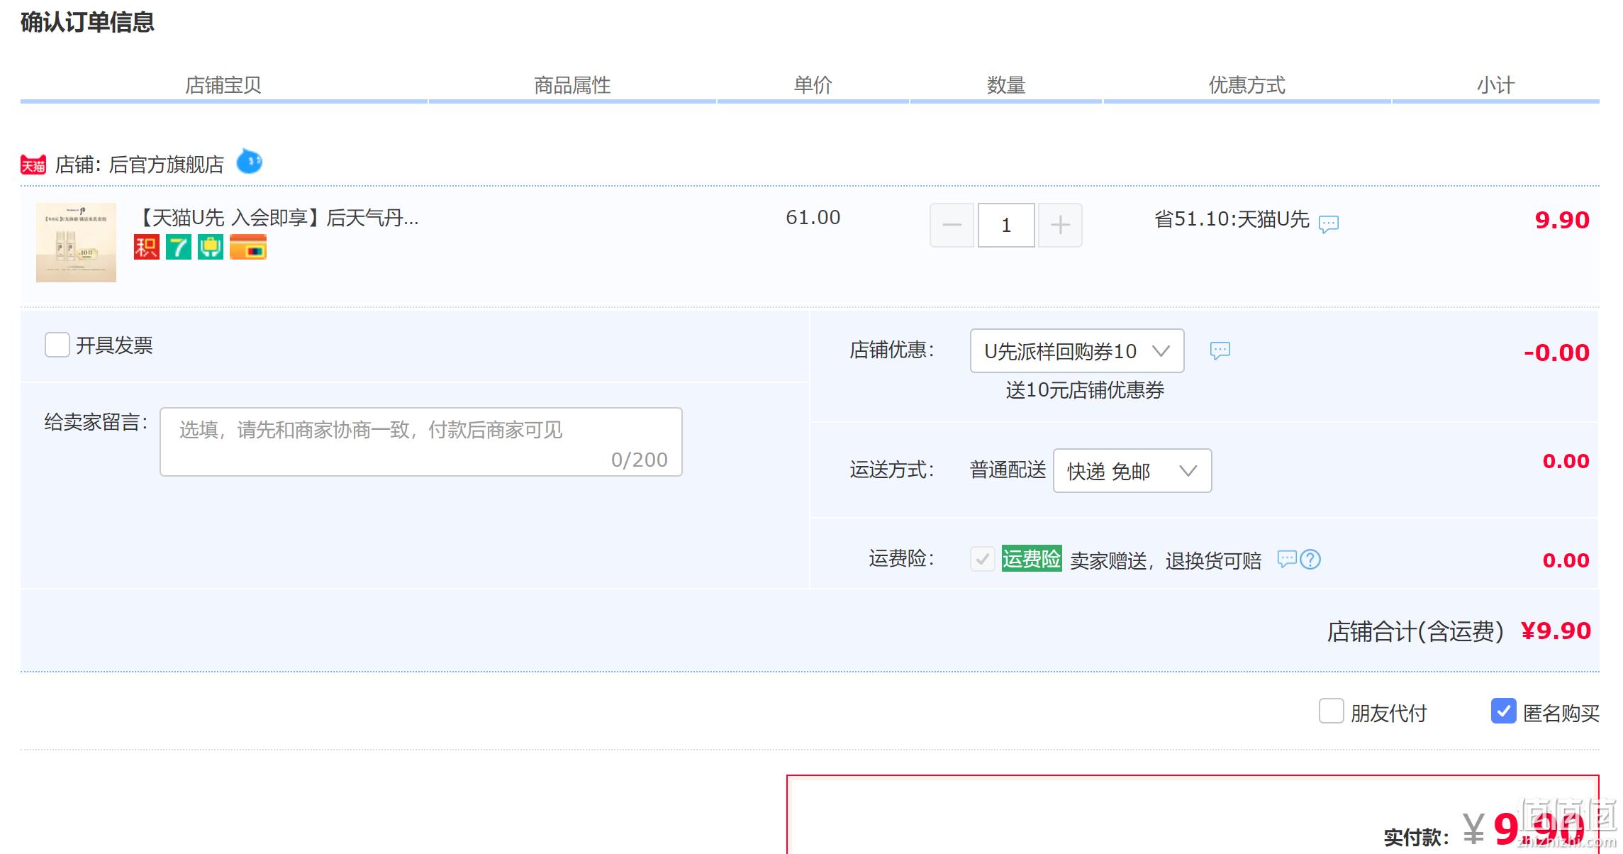Open the 后官方旗舰店 store link
The height and width of the screenshot is (854, 1623).
[x=166, y=165]
